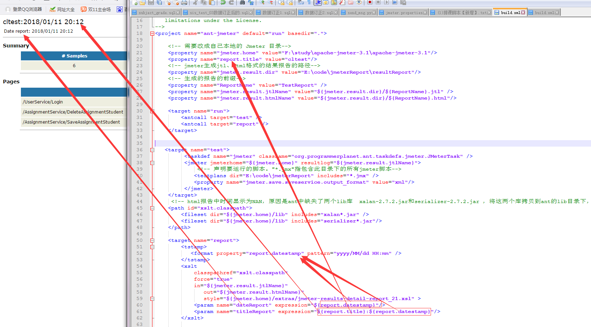The width and height of the screenshot is (591, 327).
Task: Collapse the test target fold on line 36
Action: pyautogui.click(x=152, y=150)
